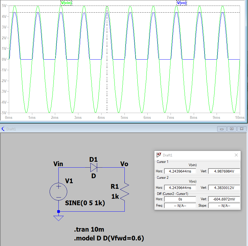The height and width of the screenshot is (246, 248).
Task: Click the schematic window icon beside Draft1
Action: pos(3,129)
